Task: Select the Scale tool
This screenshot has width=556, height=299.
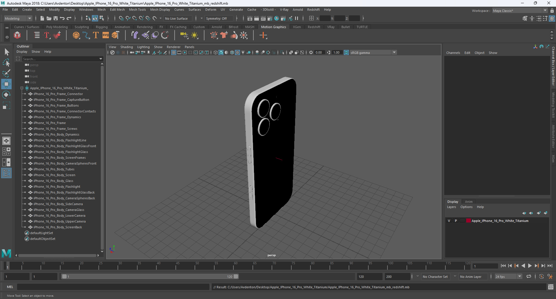Action: (x=6, y=105)
